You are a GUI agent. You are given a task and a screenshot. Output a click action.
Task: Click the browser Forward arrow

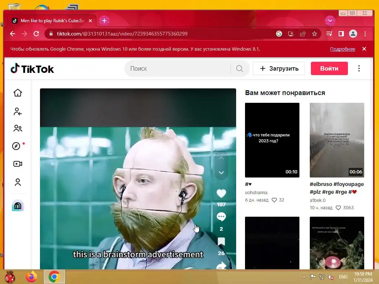pyautogui.click(x=24, y=34)
